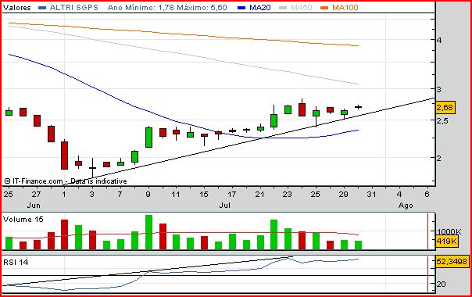Image resolution: width=472 pixels, height=297 pixels.
Task: Click date 29 on the time axis
Action: click(343, 195)
